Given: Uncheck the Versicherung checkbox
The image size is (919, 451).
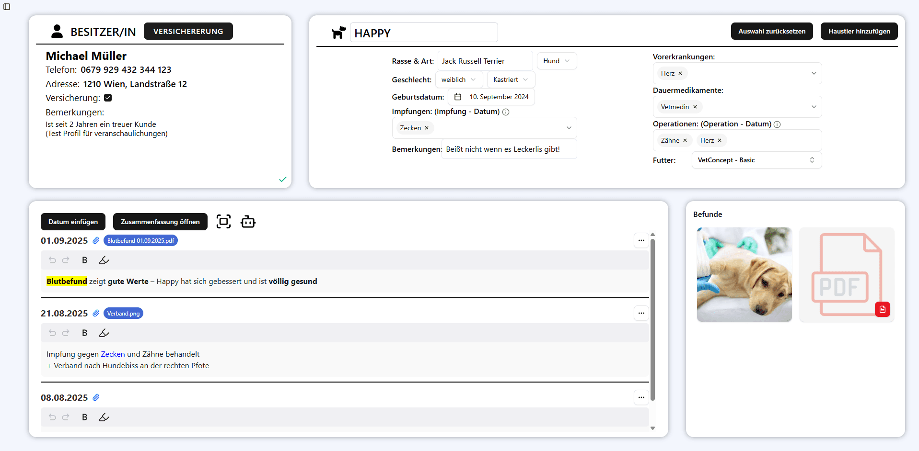Looking at the screenshot, I should 108,98.
